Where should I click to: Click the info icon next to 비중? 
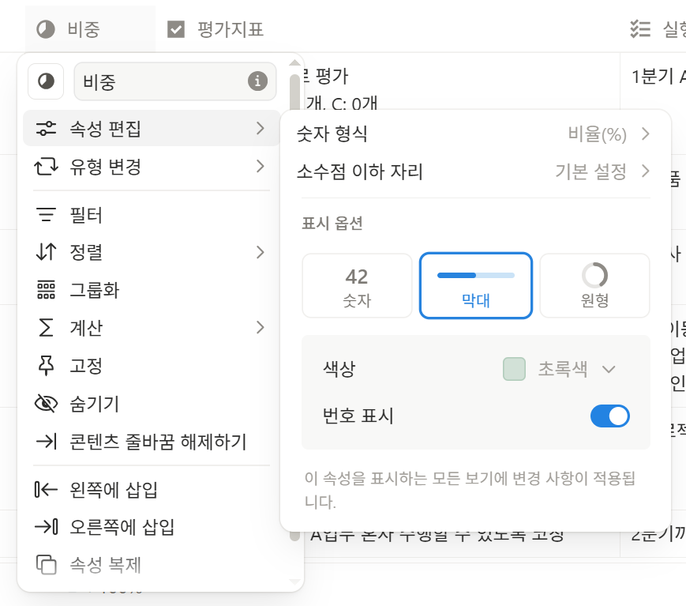(257, 81)
